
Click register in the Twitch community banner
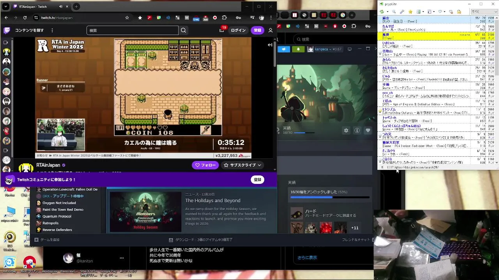click(258, 180)
